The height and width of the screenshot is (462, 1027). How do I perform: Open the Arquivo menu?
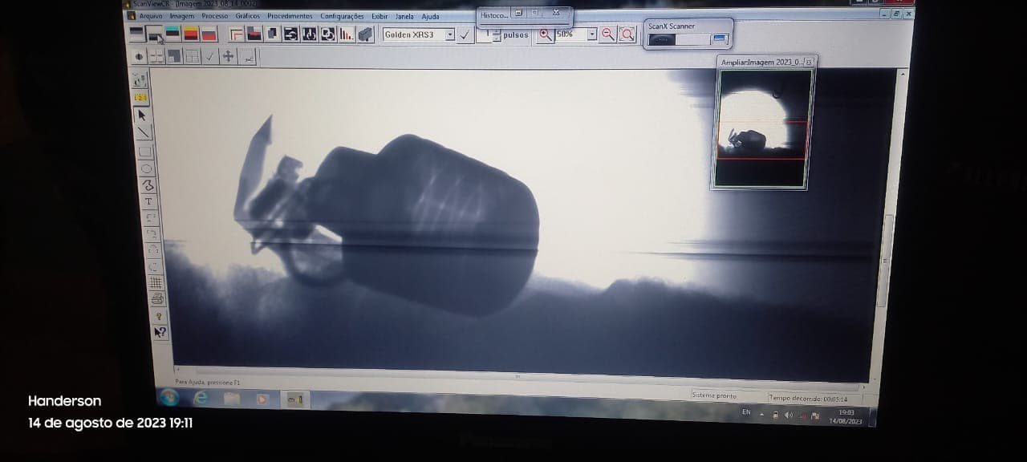point(150,16)
